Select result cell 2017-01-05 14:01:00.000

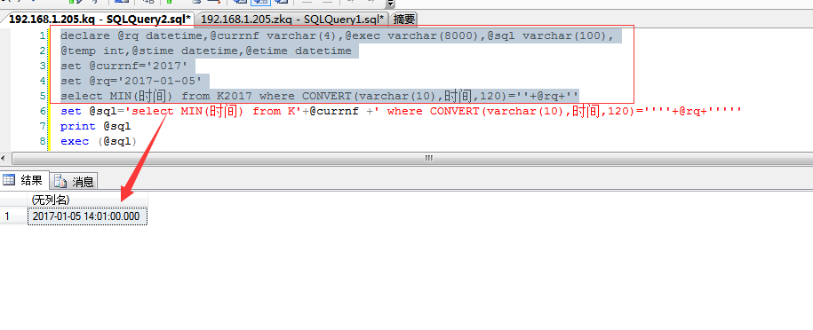pos(87,216)
